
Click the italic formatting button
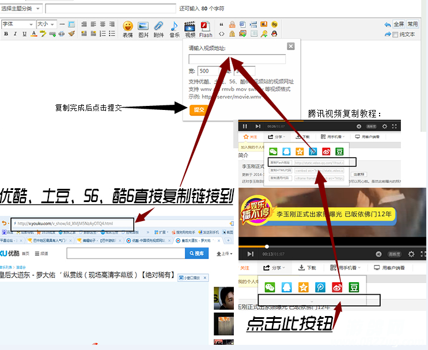pos(15,34)
